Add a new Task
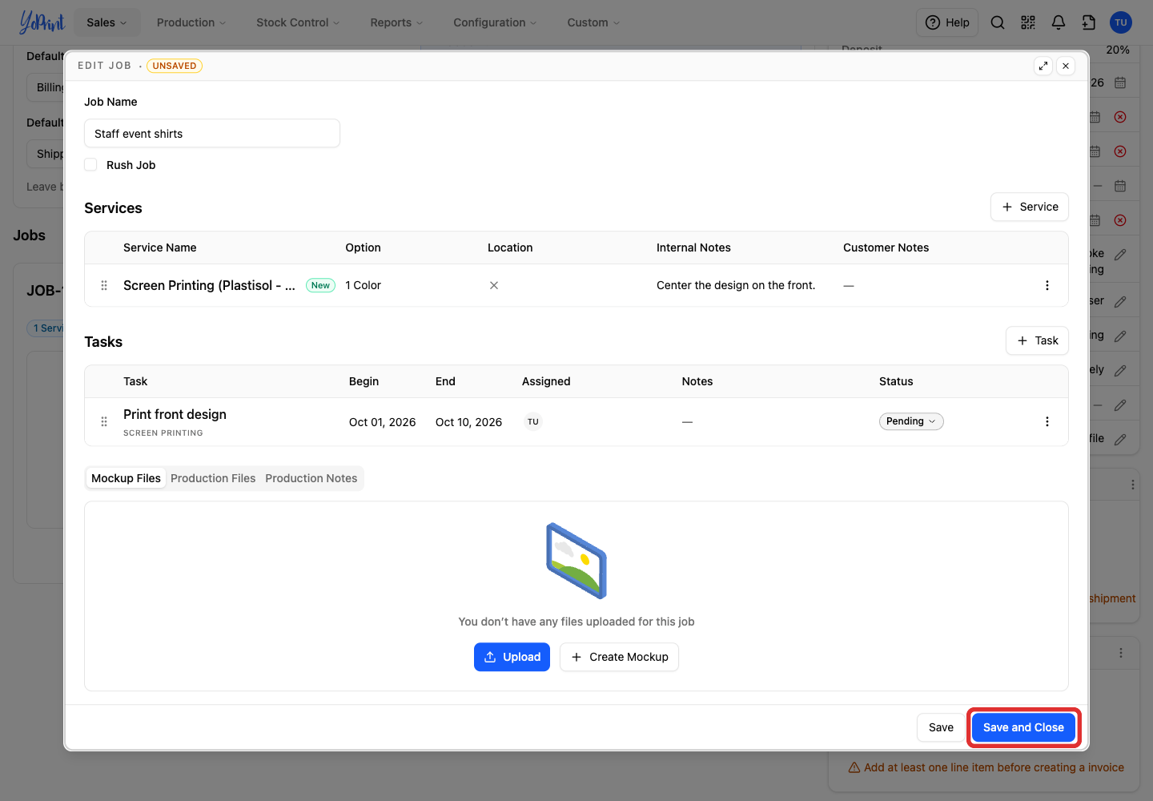 1037,340
